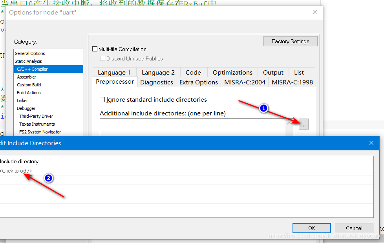Switch to the Language 2 tab
384x243 pixels.
[158, 73]
